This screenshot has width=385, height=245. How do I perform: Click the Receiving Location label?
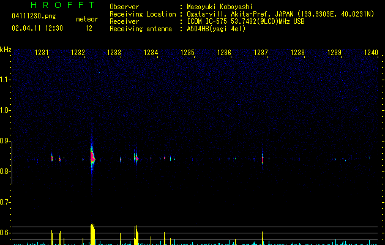[x=143, y=14]
